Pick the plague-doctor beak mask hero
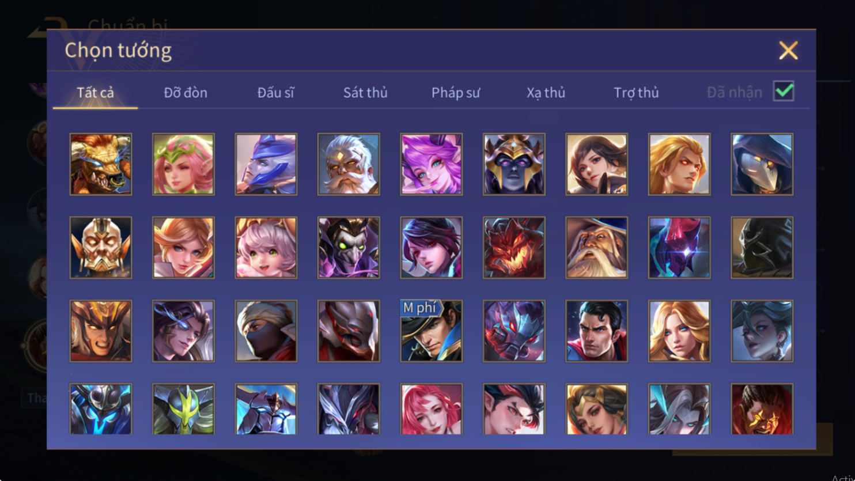855x481 pixels. pyautogui.click(x=762, y=164)
